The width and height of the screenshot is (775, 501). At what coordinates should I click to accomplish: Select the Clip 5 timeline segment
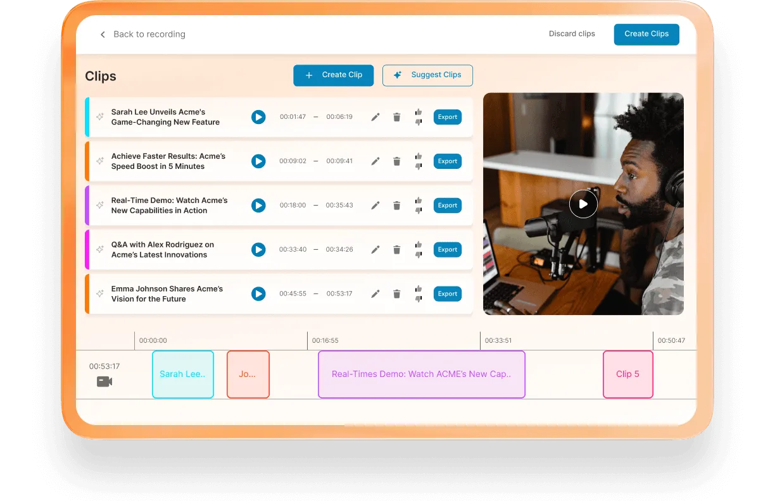pos(627,374)
